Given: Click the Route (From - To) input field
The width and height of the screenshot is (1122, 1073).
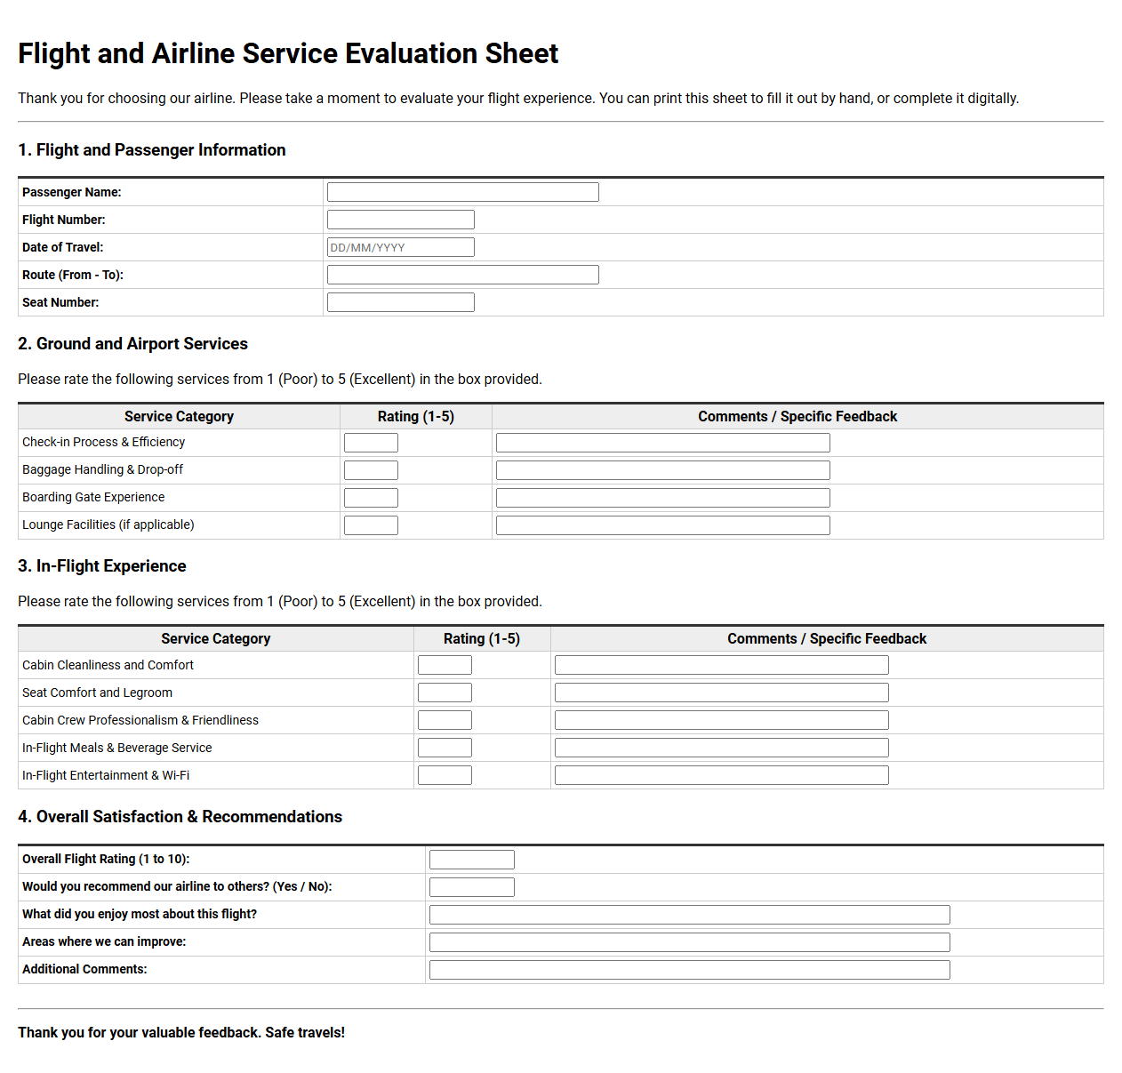Looking at the screenshot, I should coord(462,275).
